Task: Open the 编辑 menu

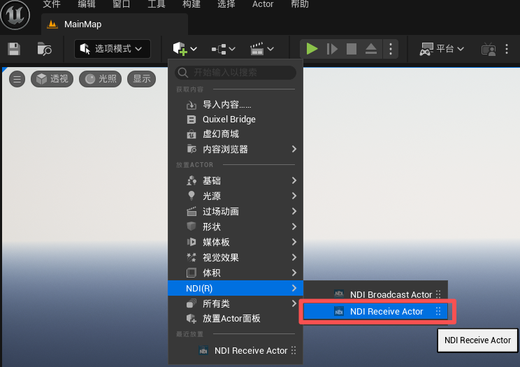Action: (87, 4)
